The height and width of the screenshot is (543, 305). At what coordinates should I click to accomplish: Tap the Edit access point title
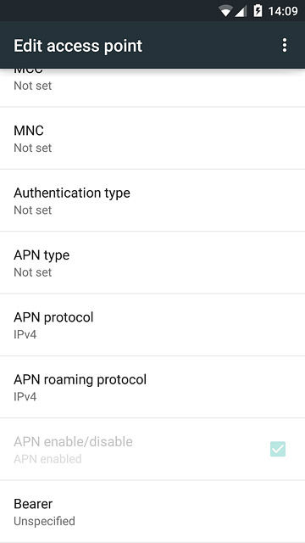78,46
